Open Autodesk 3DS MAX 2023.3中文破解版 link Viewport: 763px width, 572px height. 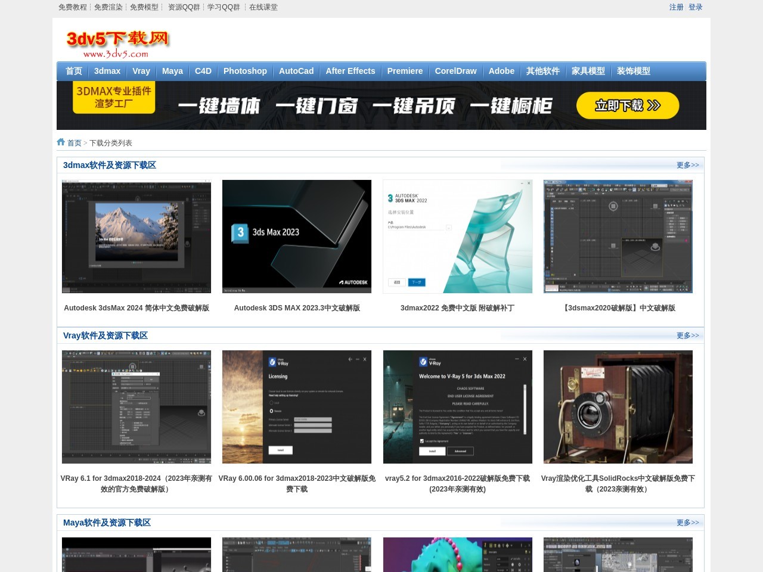297,308
